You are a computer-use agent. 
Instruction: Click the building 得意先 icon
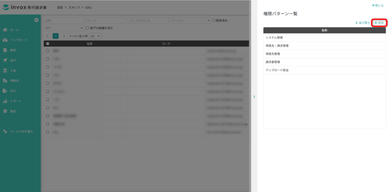(x=5, y=81)
